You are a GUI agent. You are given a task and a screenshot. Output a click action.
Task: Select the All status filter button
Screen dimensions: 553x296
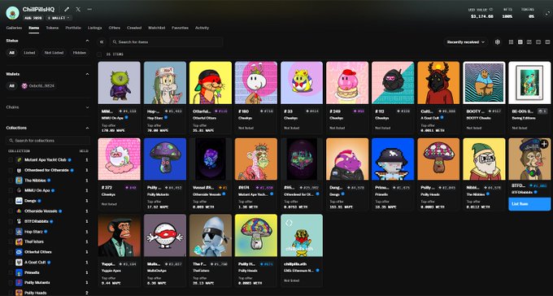[x=11, y=53]
